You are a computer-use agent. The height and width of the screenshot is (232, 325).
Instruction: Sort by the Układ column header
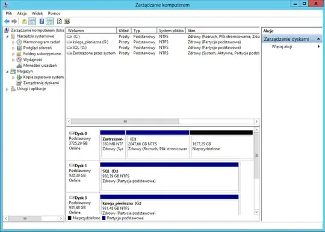pyautogui.click(x=124, y=31)
